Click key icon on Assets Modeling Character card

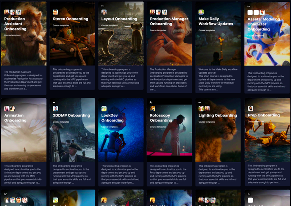(249, 6)
